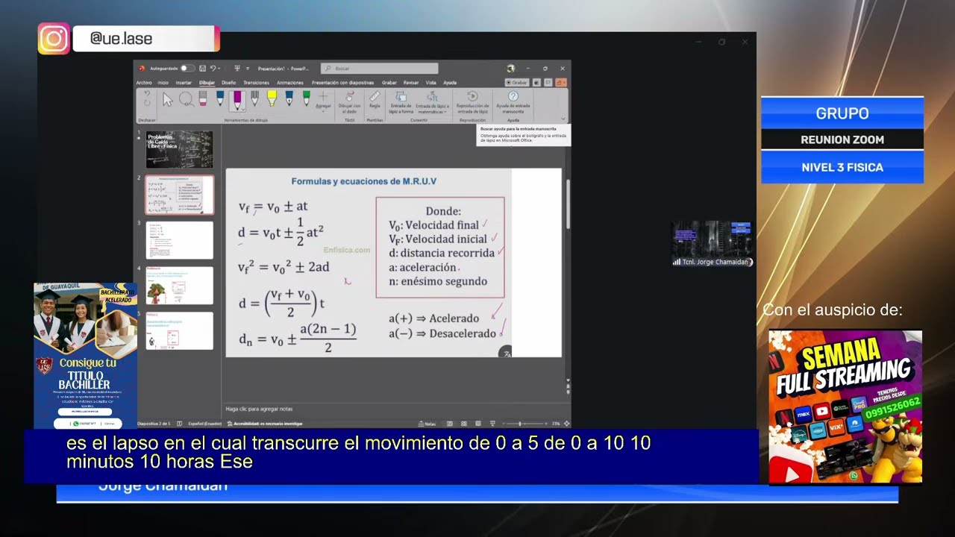Choose the green pen tool

pos(306,99)
